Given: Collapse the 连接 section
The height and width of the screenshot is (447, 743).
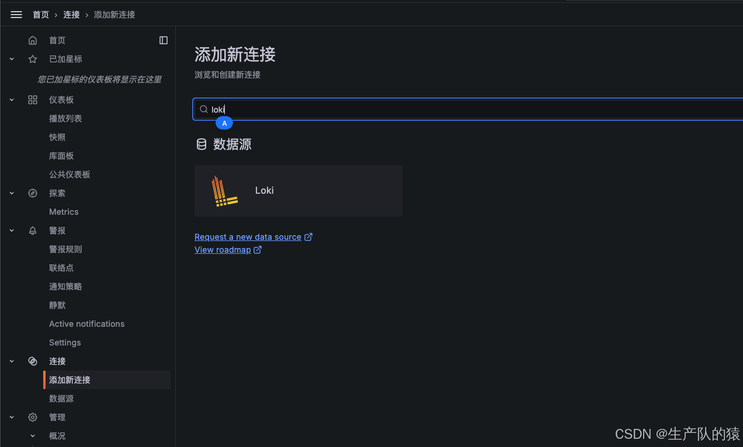Looking at the screenshot, I should tap(12, 361).
